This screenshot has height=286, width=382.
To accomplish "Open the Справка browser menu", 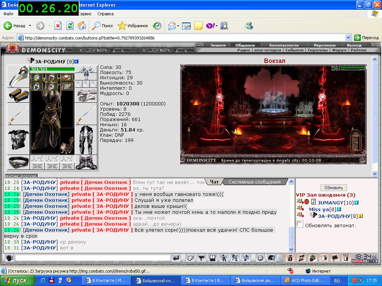I will [106, 14].
